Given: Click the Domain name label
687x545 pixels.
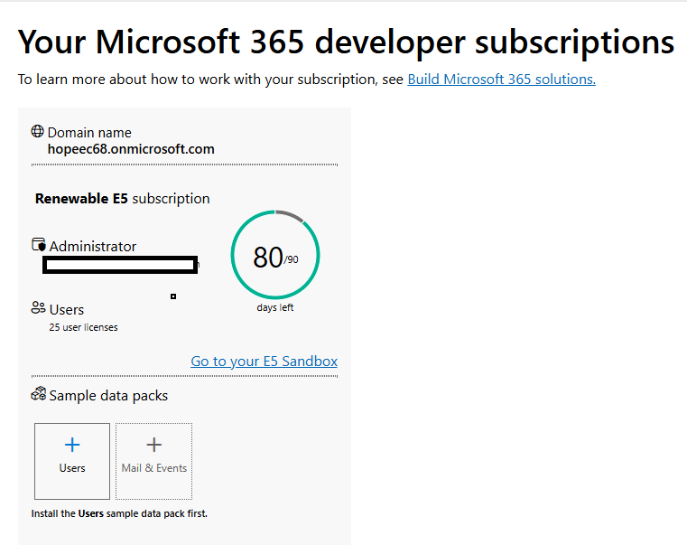Looking at the screenshot, I should pos(89,133).
